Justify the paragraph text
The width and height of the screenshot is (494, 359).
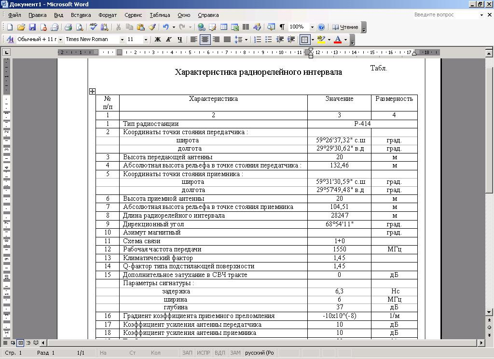(x=227, y=40)
